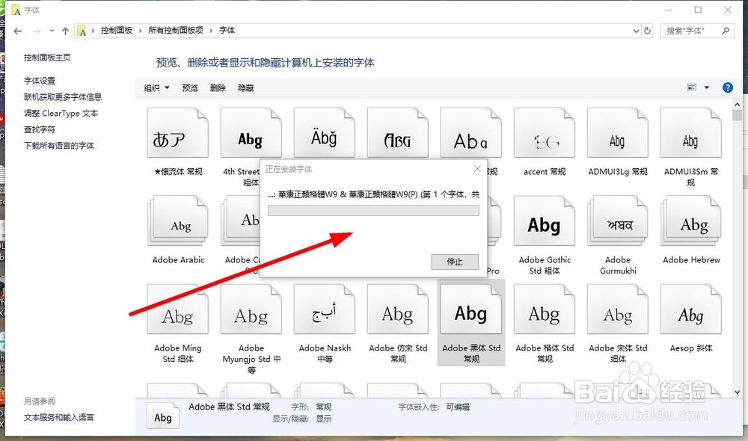Click the fonts window title bar icon
Image resolution: width=748 pixels, height=441 pixels.
click(16, 10)
